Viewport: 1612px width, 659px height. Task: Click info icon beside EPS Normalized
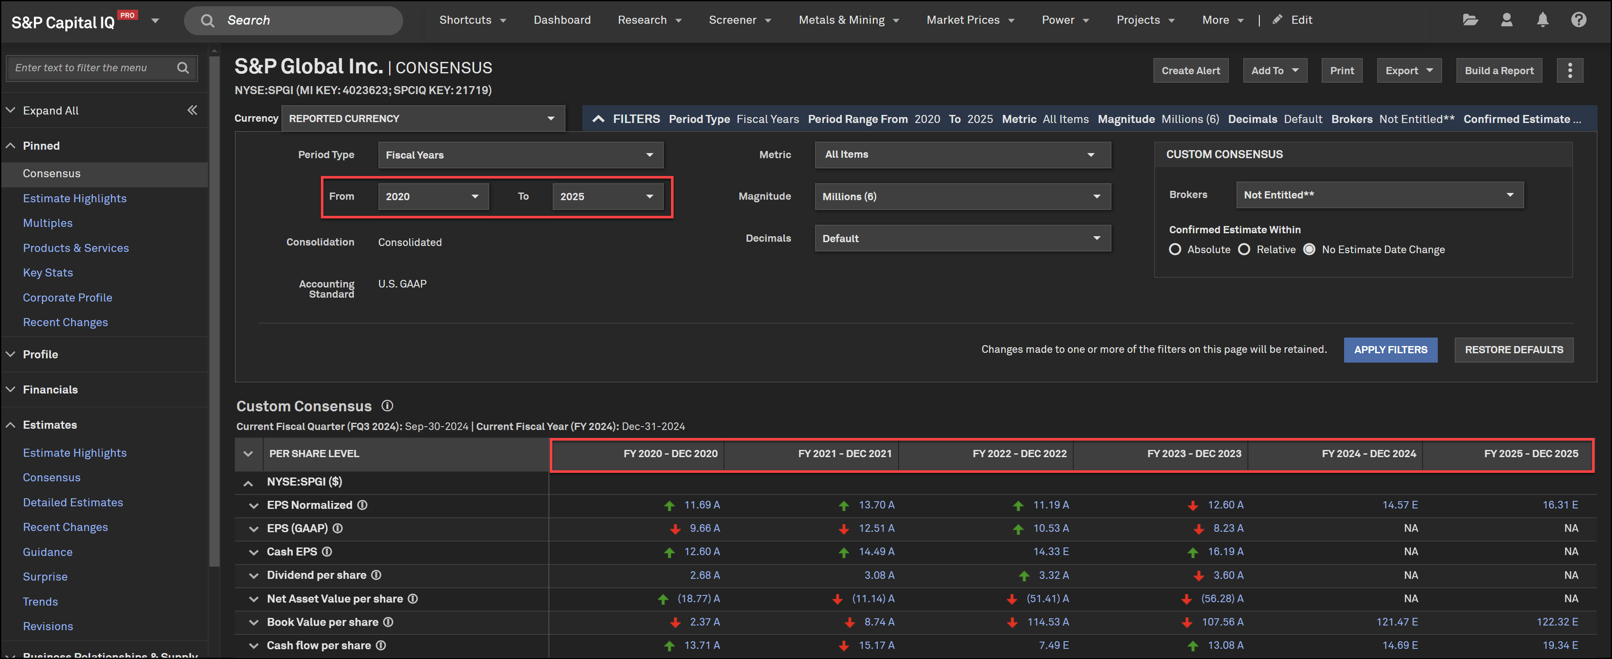(x=362, y=505)
